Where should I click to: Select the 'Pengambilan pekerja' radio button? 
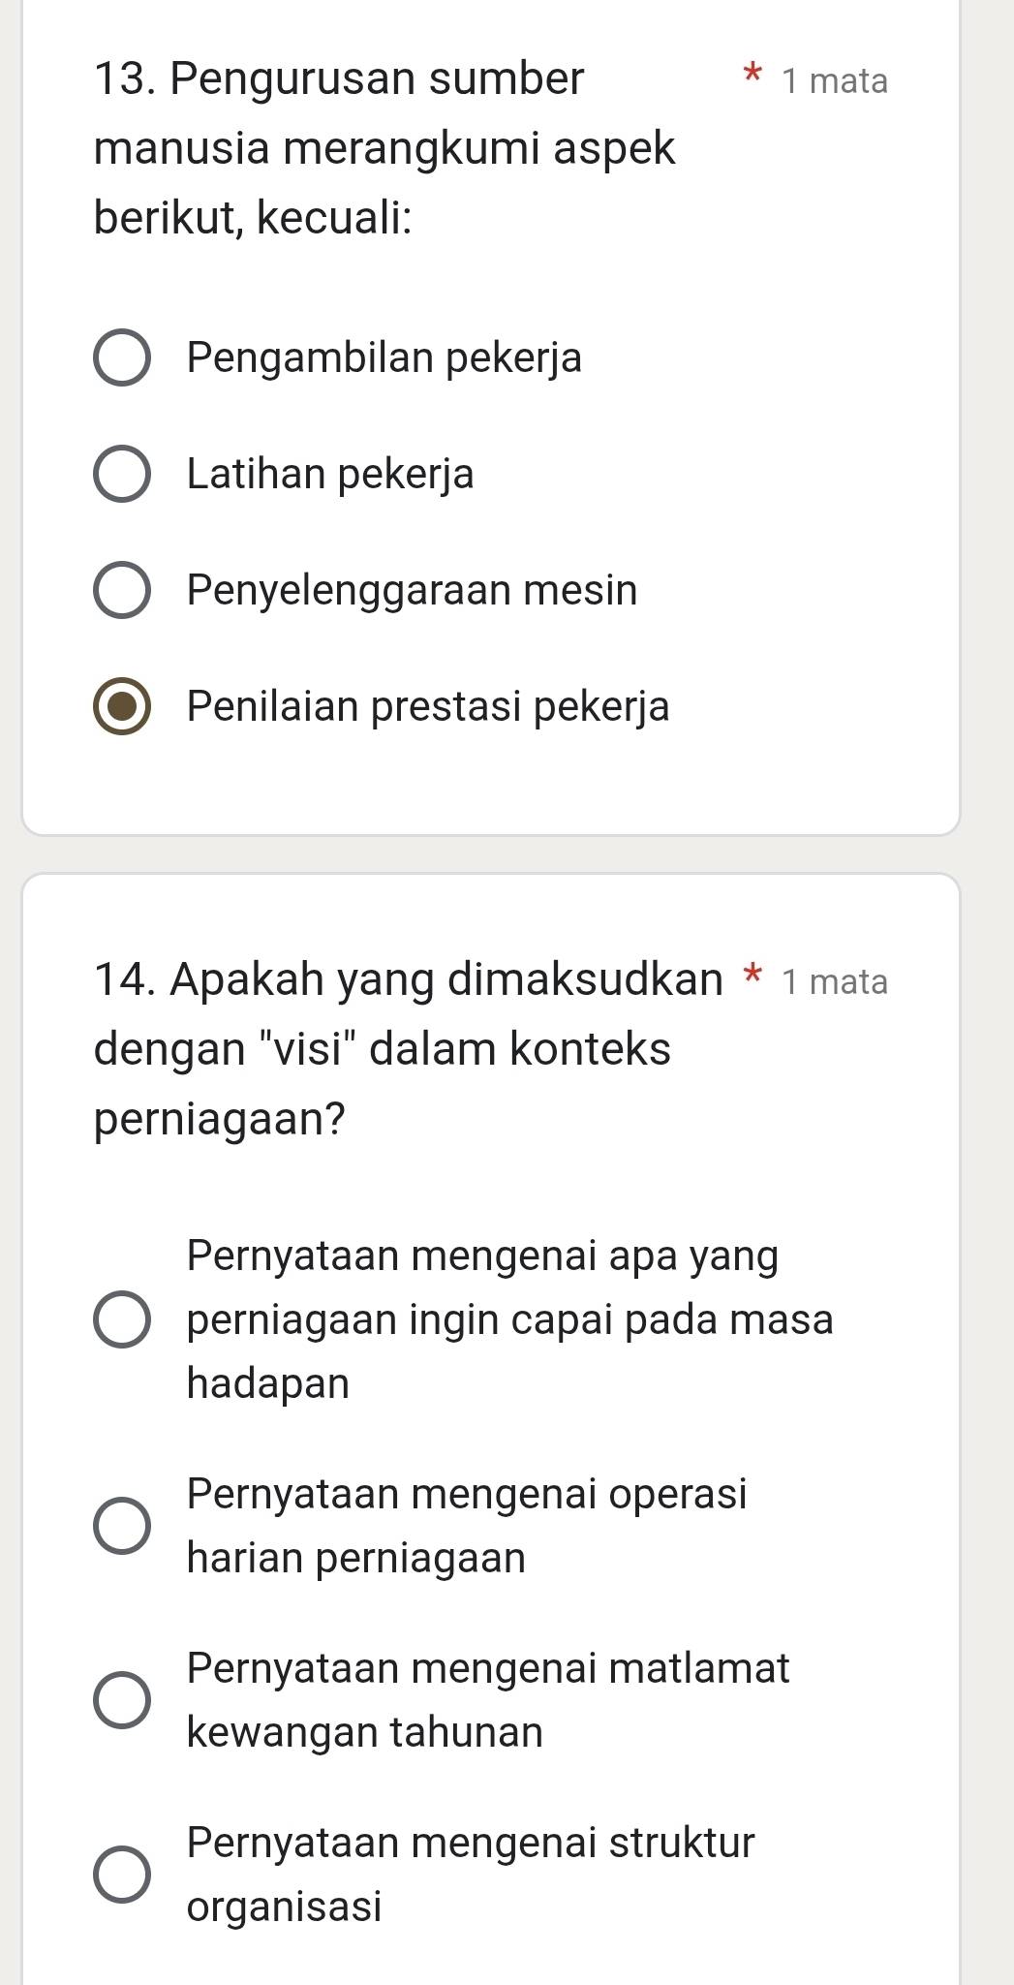(x=122, y=358)
